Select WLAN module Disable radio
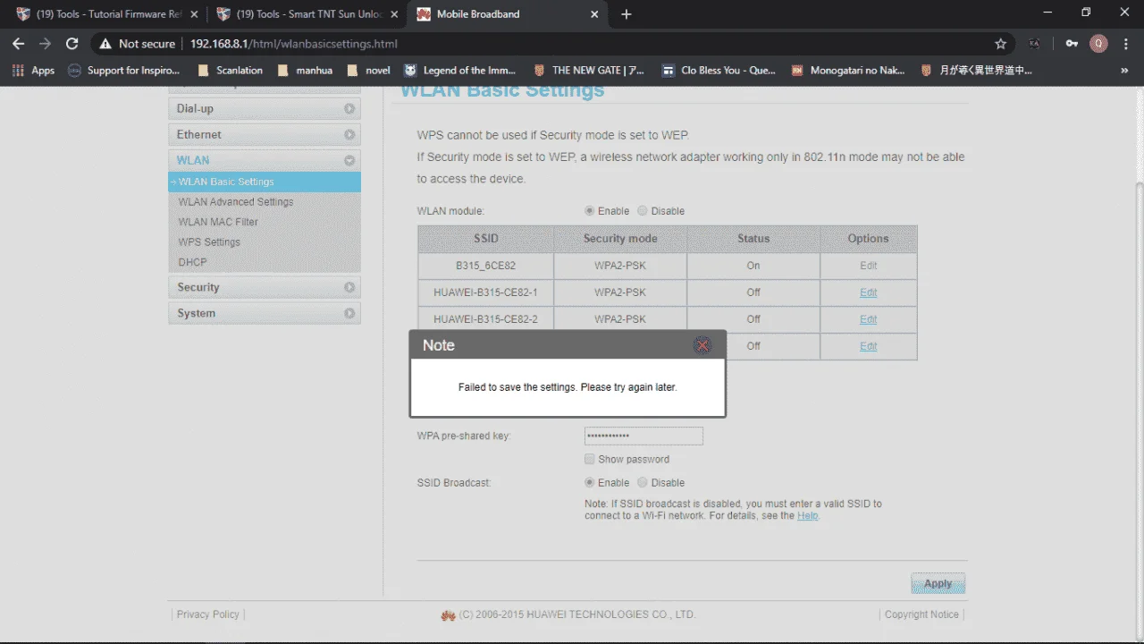1144x644 pixels. coord(643,211)
